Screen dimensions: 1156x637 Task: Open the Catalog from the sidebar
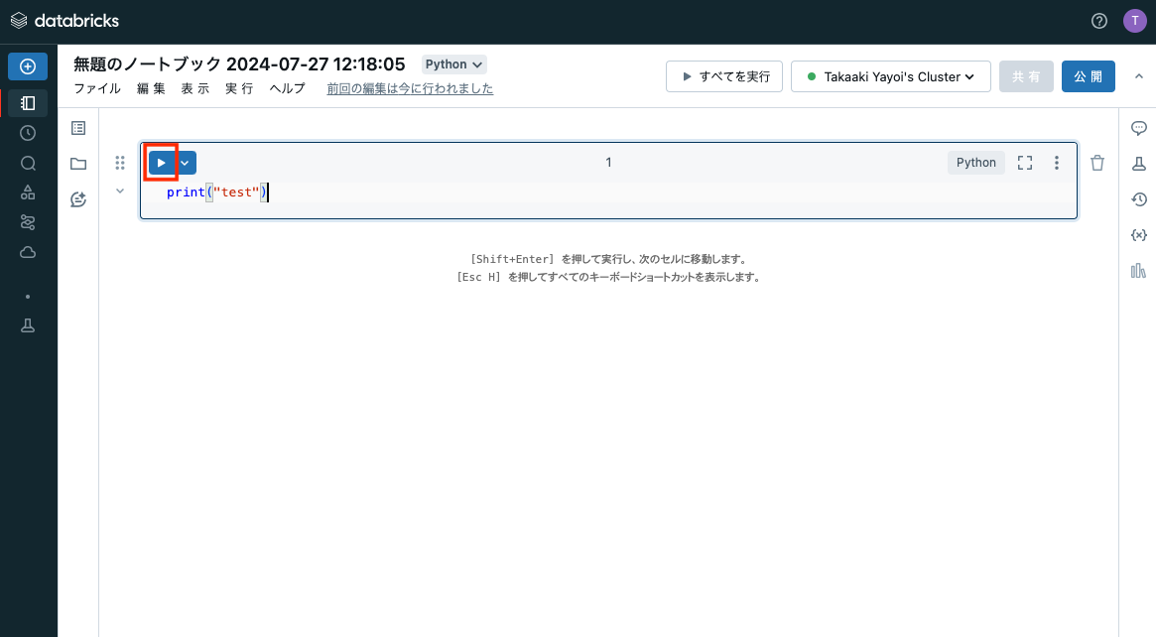click(x=27, y=192)
